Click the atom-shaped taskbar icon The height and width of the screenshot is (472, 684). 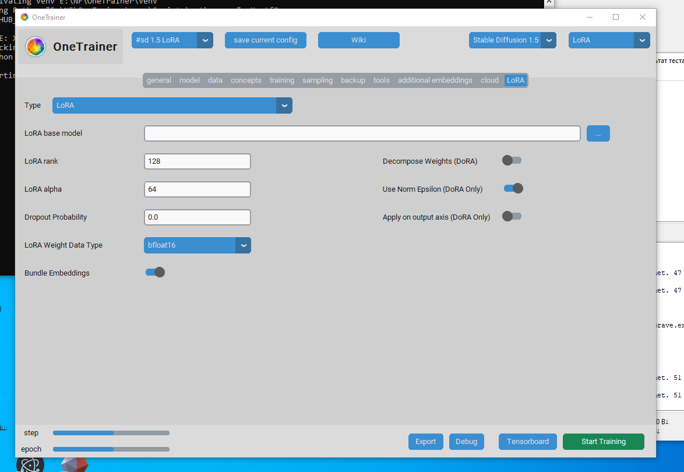tap(30, 464)
